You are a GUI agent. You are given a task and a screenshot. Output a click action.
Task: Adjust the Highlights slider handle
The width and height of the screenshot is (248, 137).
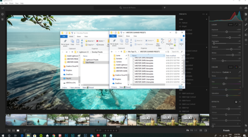214,43
